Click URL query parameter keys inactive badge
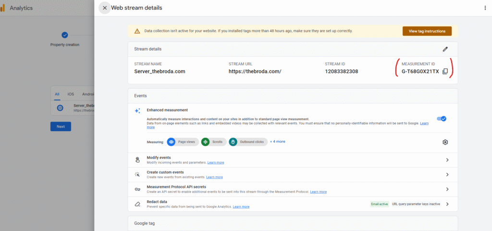 [416, 204]
